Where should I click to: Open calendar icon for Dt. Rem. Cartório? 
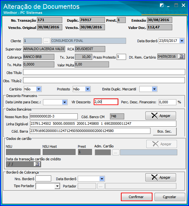pyautogui.click(x=181, y=56)
